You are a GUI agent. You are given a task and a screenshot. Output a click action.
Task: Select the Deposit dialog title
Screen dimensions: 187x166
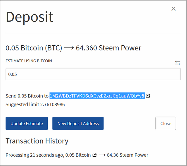(30, 17)
